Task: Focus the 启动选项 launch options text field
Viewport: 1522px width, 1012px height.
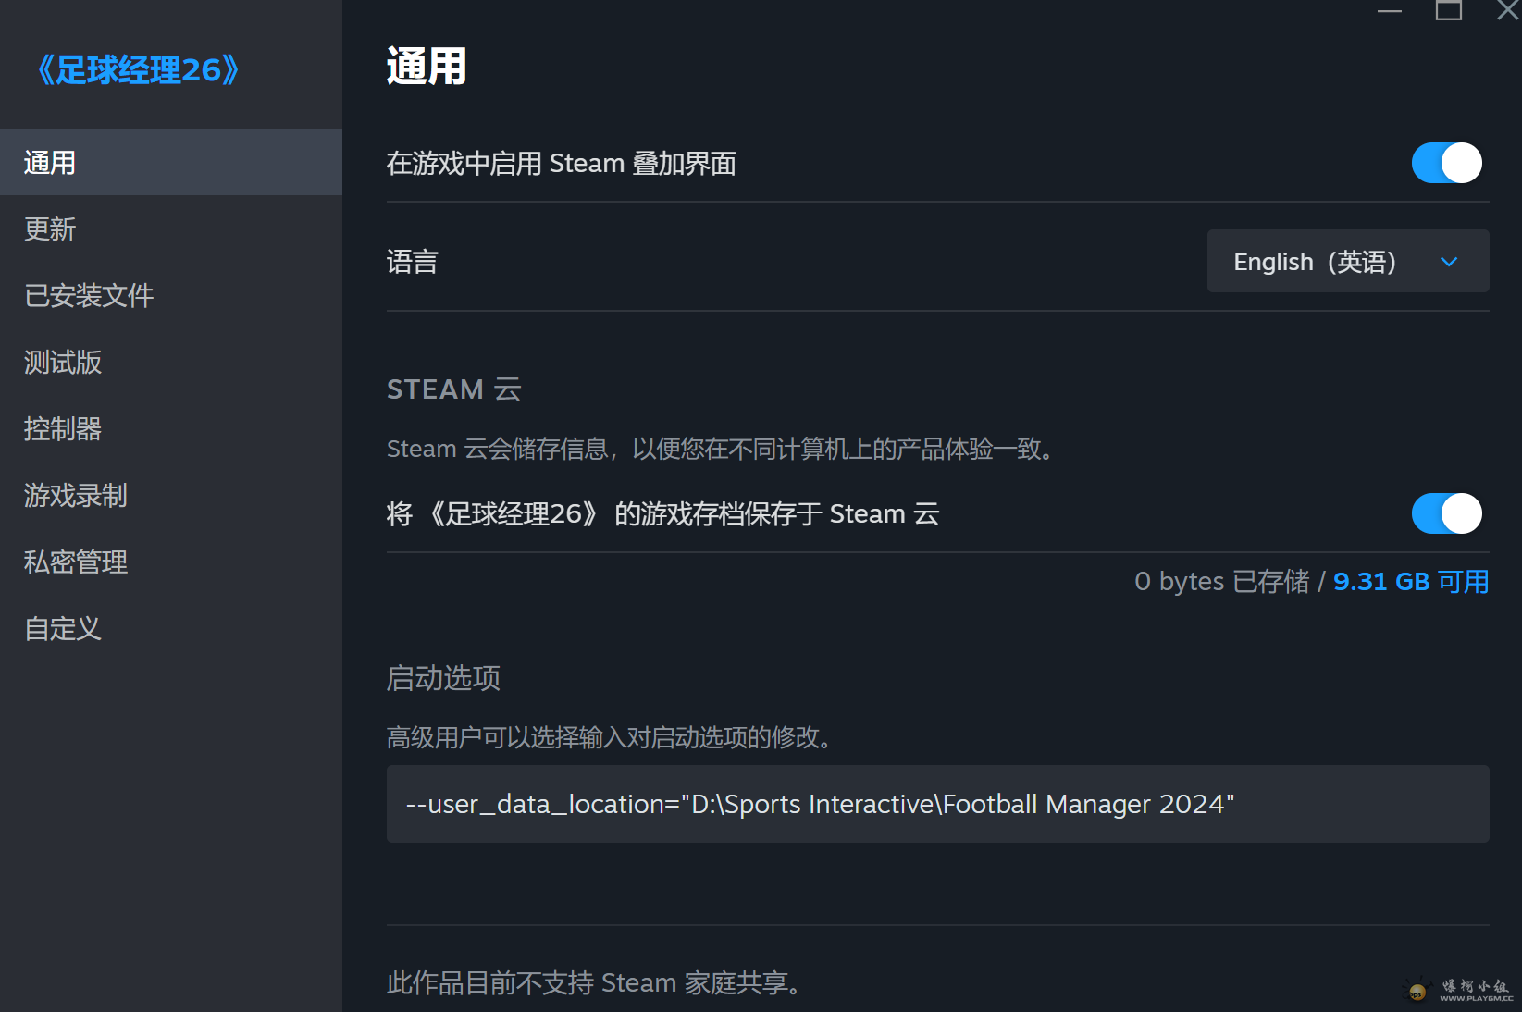Action: pos(937,804)
